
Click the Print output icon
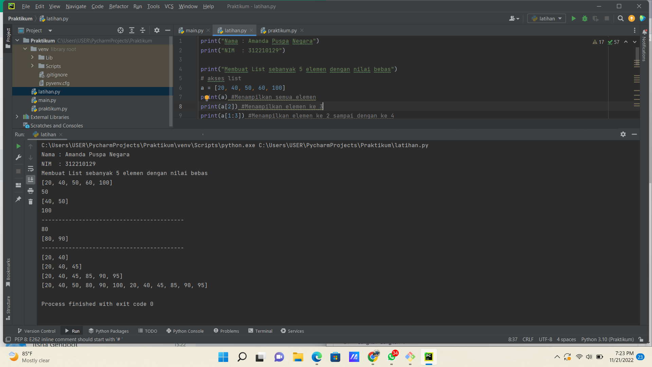(x=31, y=191)
